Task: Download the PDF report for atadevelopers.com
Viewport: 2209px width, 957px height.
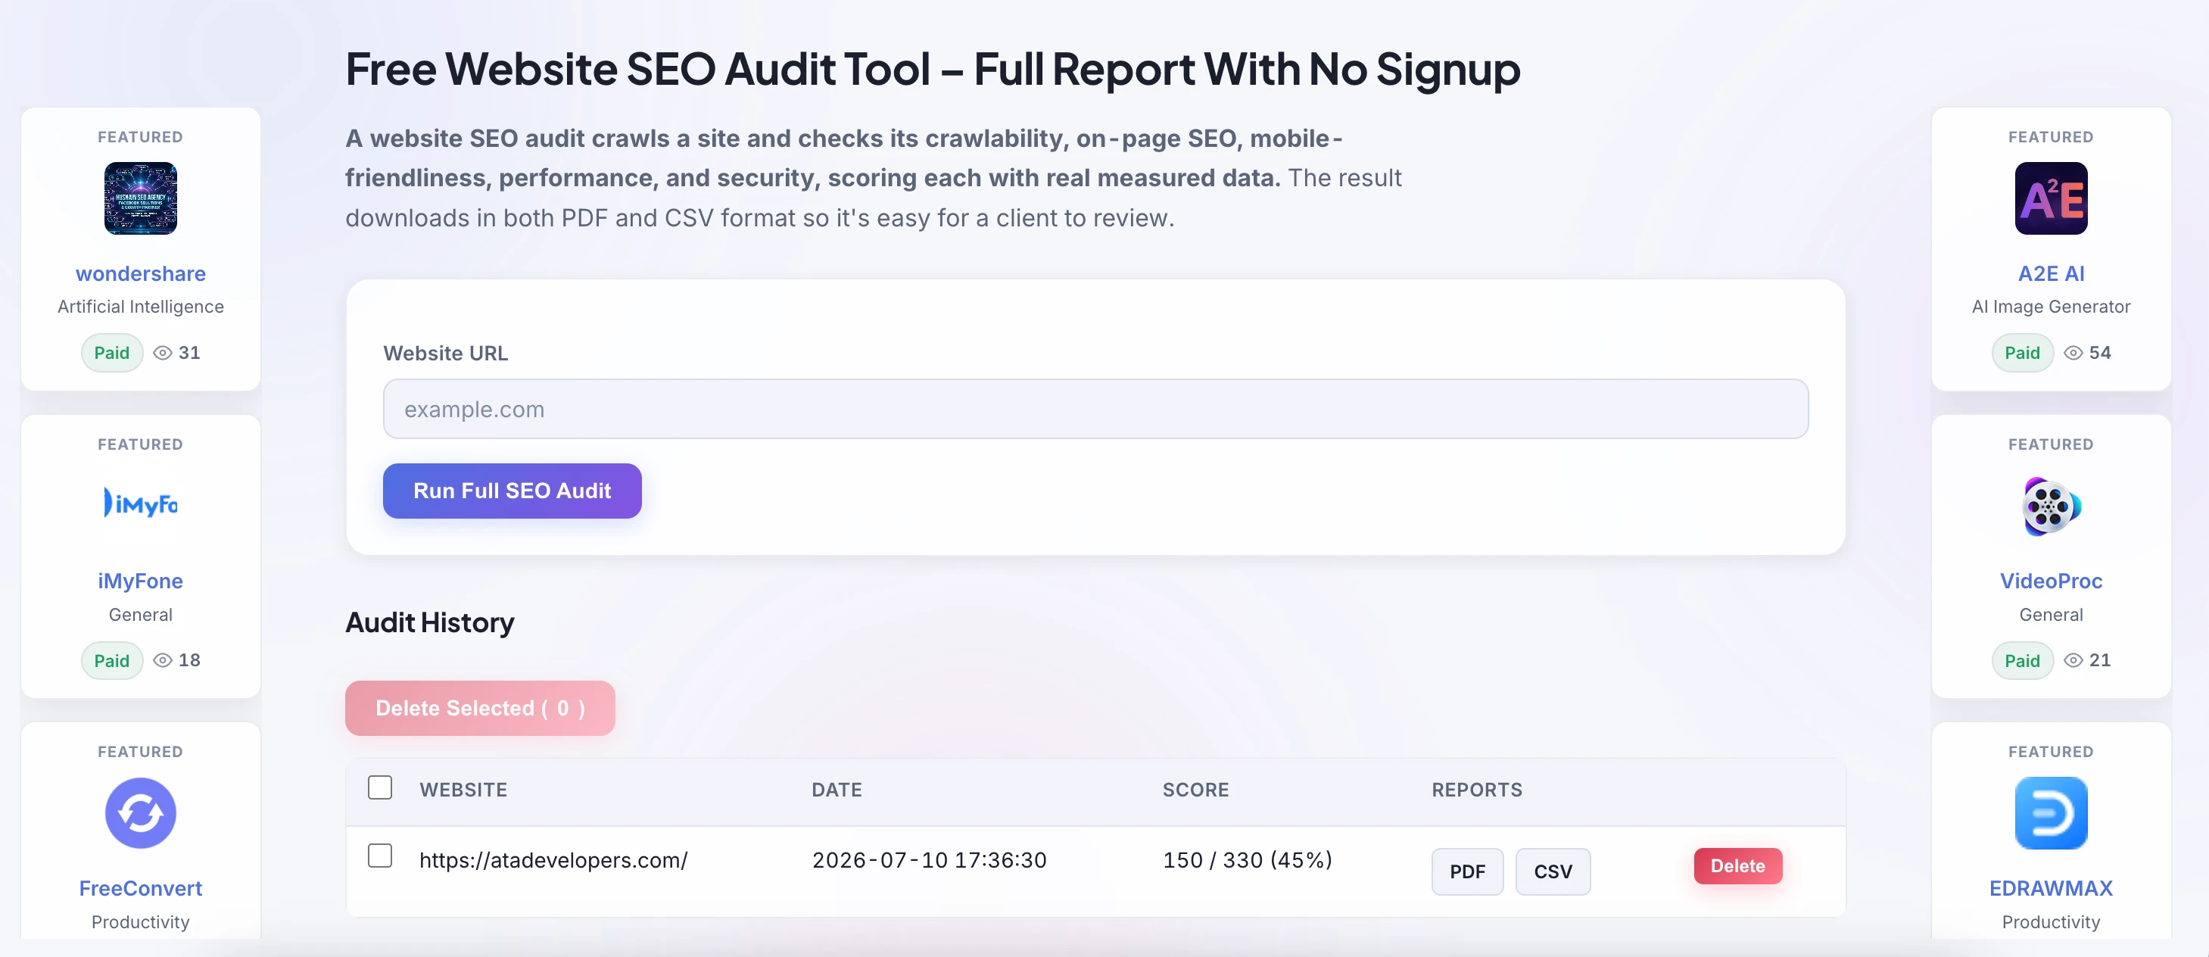Action: (x=1467, y=871)
